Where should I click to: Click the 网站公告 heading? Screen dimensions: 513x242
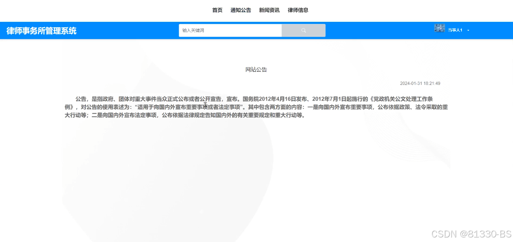256,70
